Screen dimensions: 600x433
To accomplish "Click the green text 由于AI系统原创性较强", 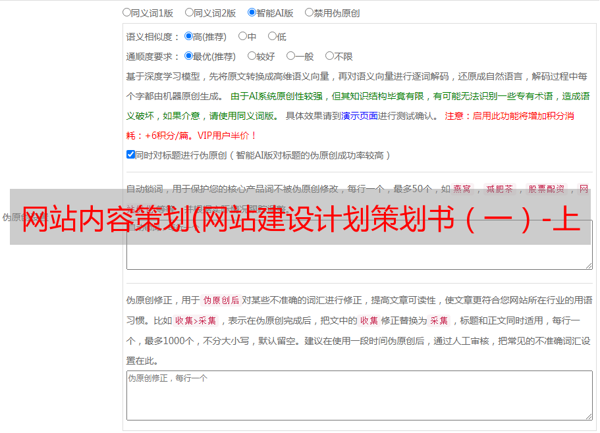I will [277, 96].
